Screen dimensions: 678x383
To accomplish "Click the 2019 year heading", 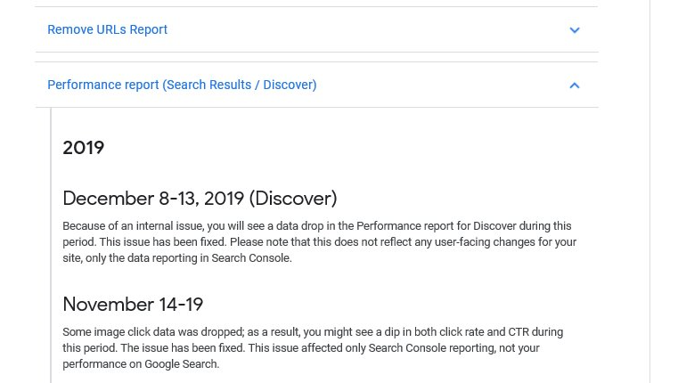I will (84, 148).
